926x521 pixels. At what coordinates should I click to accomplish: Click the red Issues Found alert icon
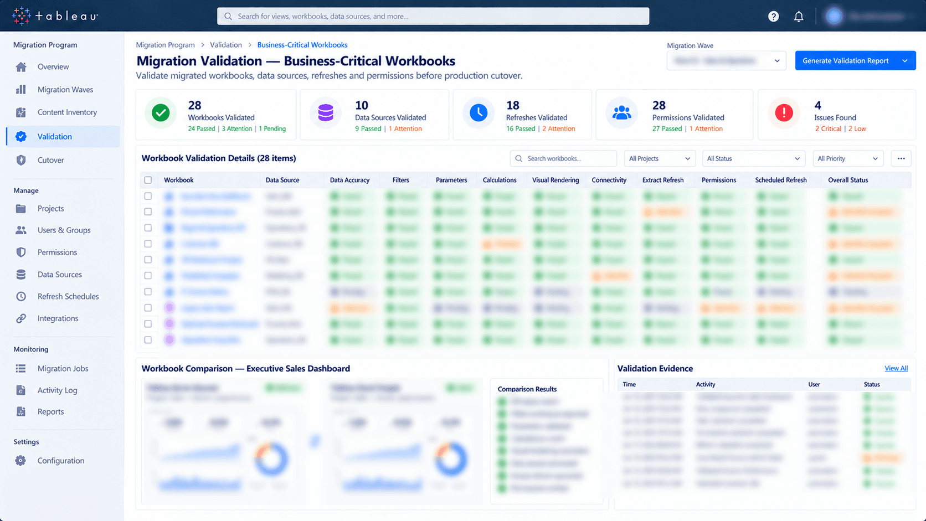click(784, 113)
